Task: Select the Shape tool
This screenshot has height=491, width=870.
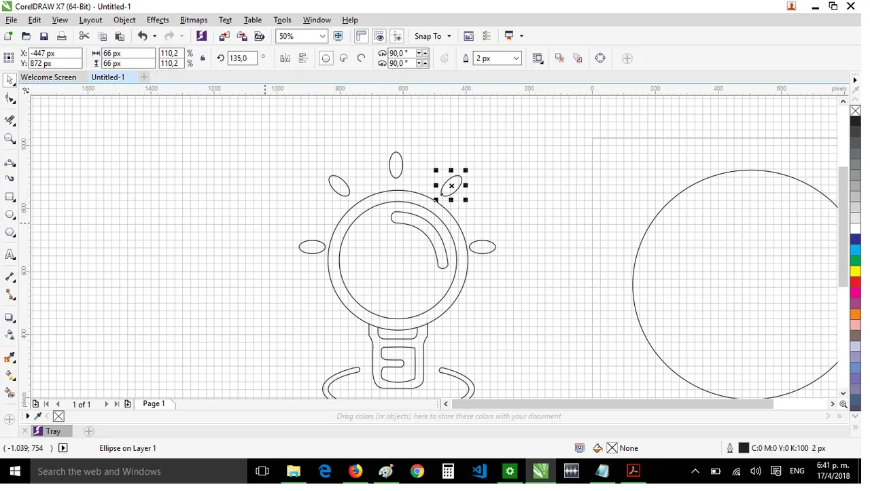Action: click(x=10, y=99)
